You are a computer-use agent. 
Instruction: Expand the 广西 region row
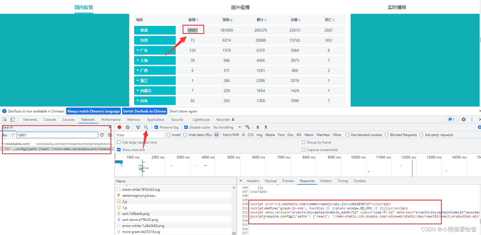tap(138, 70)
